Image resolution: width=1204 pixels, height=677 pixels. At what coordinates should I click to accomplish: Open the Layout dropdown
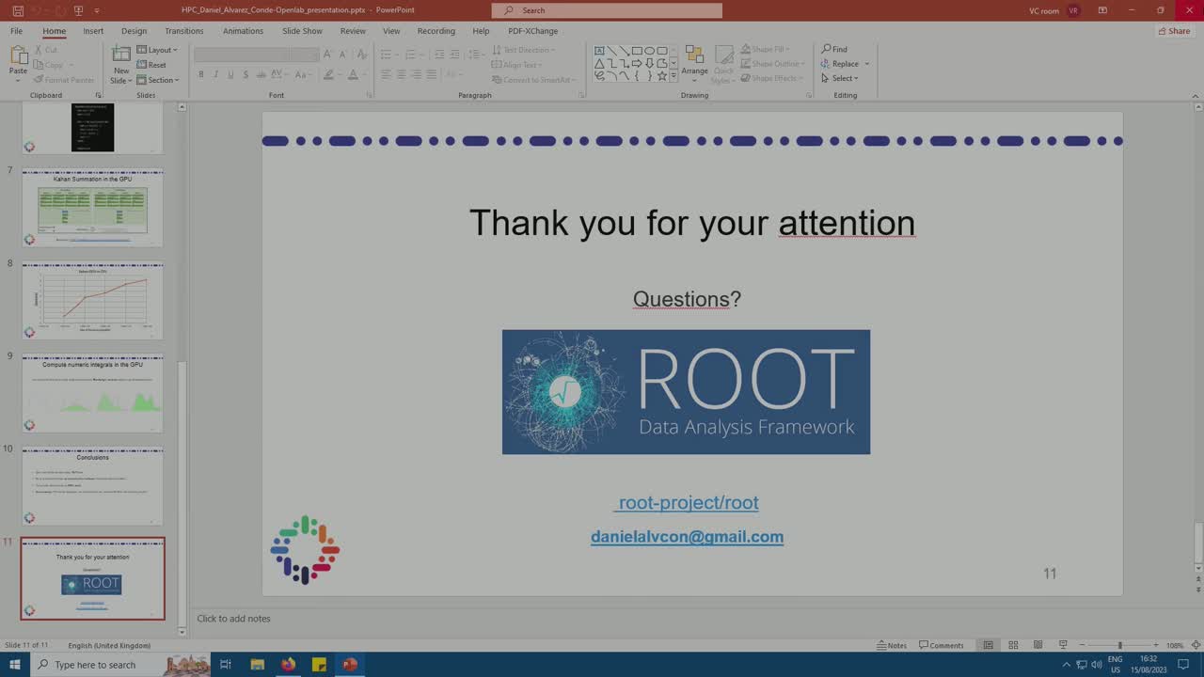[156, 50]
